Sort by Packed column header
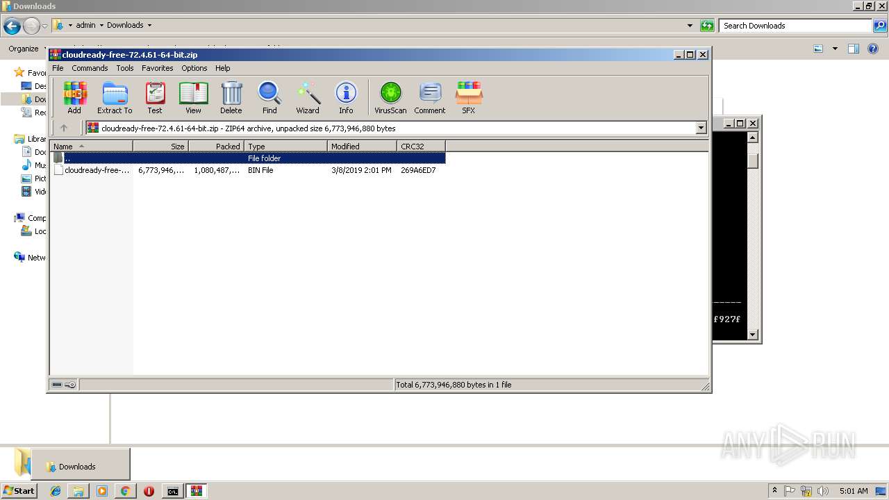 (x=216, y=147)
